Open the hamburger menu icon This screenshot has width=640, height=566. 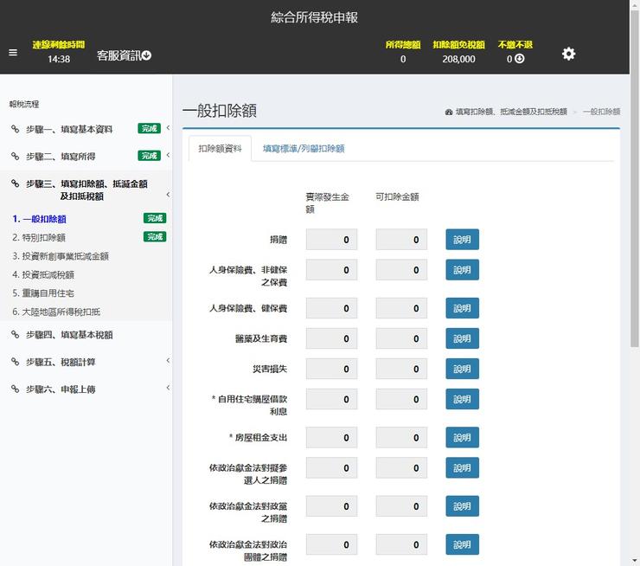13,53
